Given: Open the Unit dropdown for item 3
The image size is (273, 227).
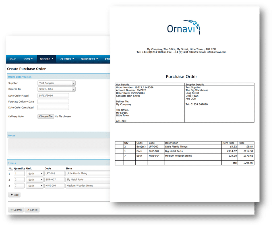Looking at the screenshot, I should pyautogui.click(x=35, y=186).
